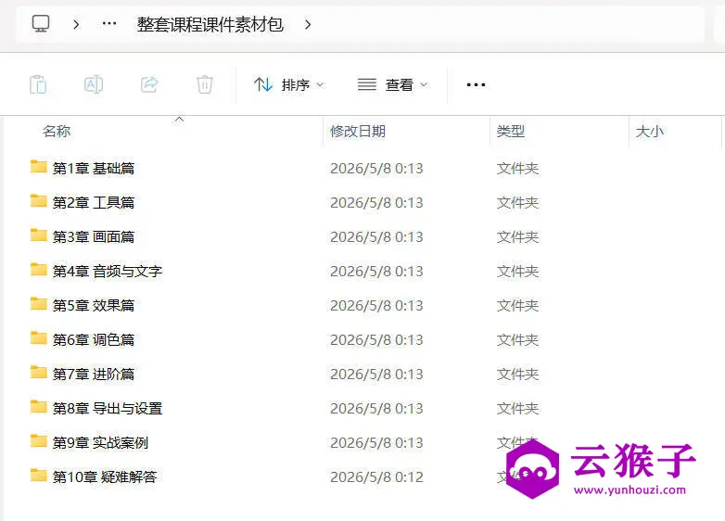This screenshot has height=521, width=725.
Task: Click the folder icon for 第9章 实战案例
Action: (38, 440)
